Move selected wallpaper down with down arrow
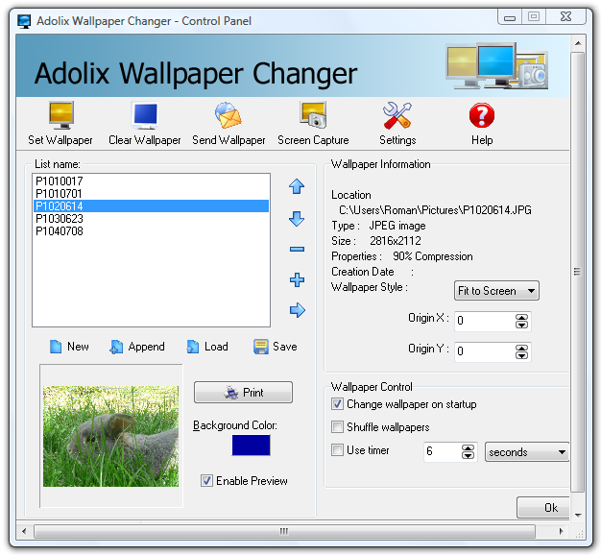Image resolution: width=601 pixels, height=555 pixels. [297, 218]
